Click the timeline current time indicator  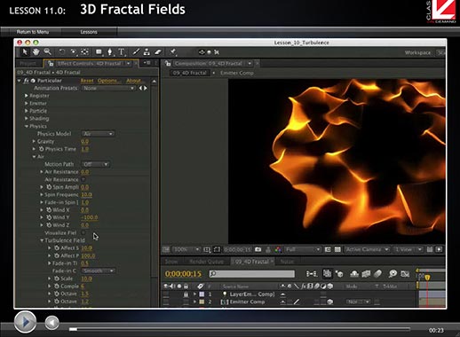click(x=427, y=277)
